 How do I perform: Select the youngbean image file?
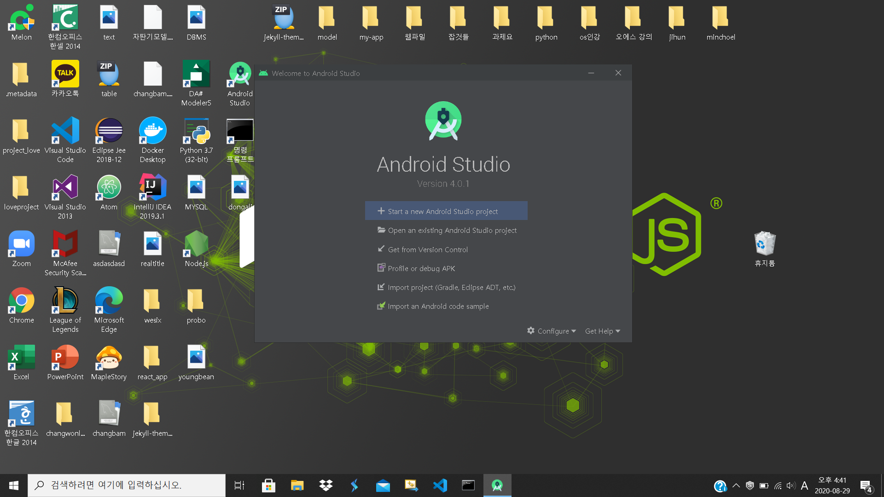pyautogui.click(x=196, y=362)
